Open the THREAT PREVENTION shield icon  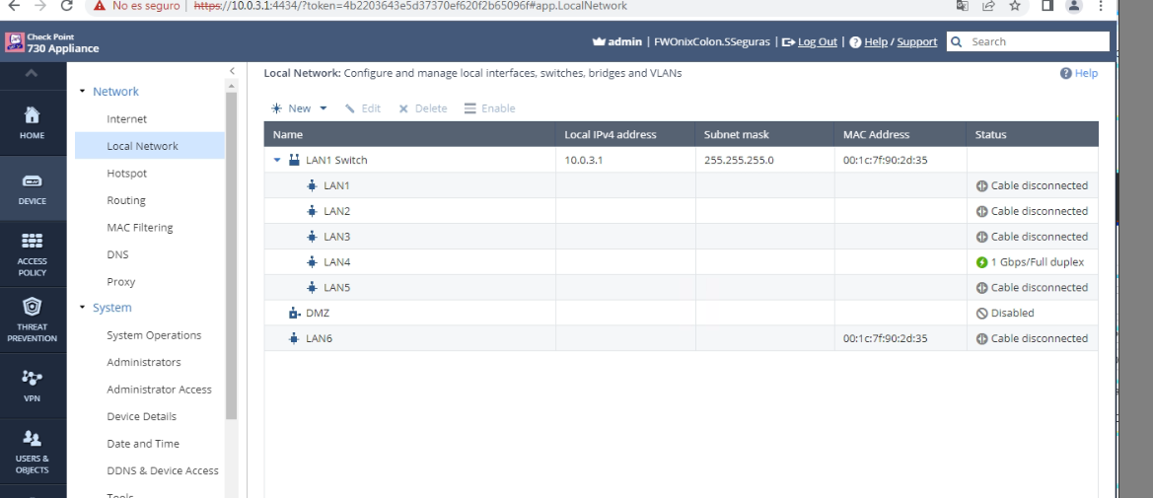pos(33,320)
